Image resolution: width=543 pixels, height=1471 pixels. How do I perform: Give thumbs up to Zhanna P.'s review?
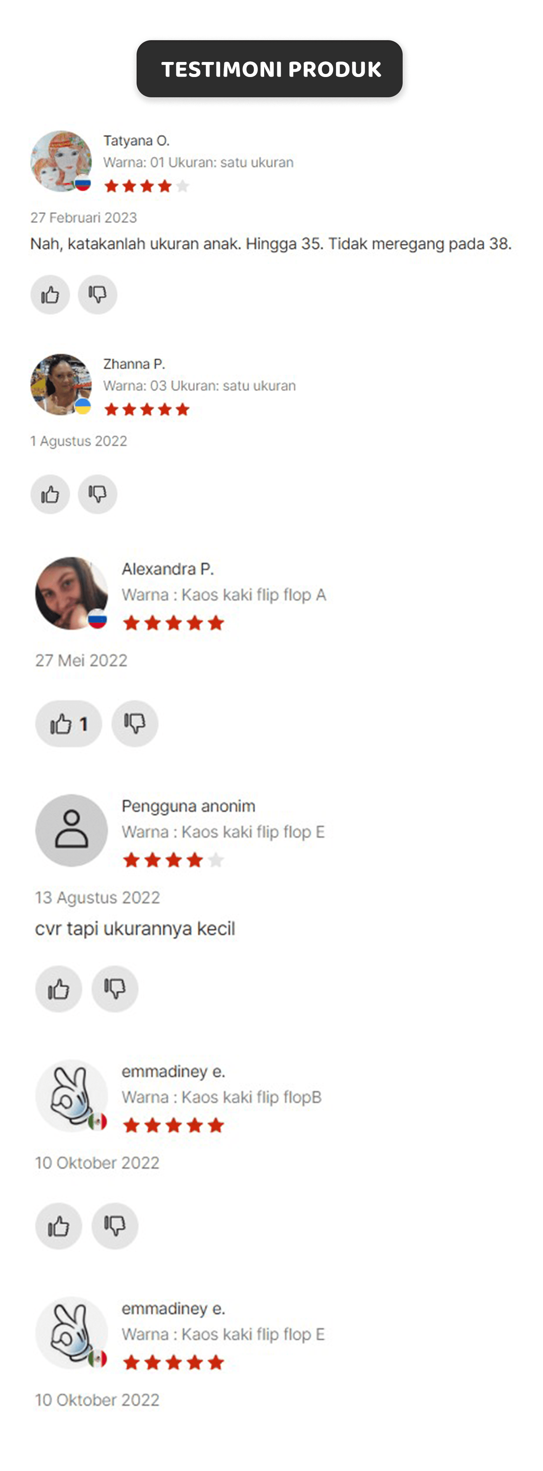click(50, 494)
